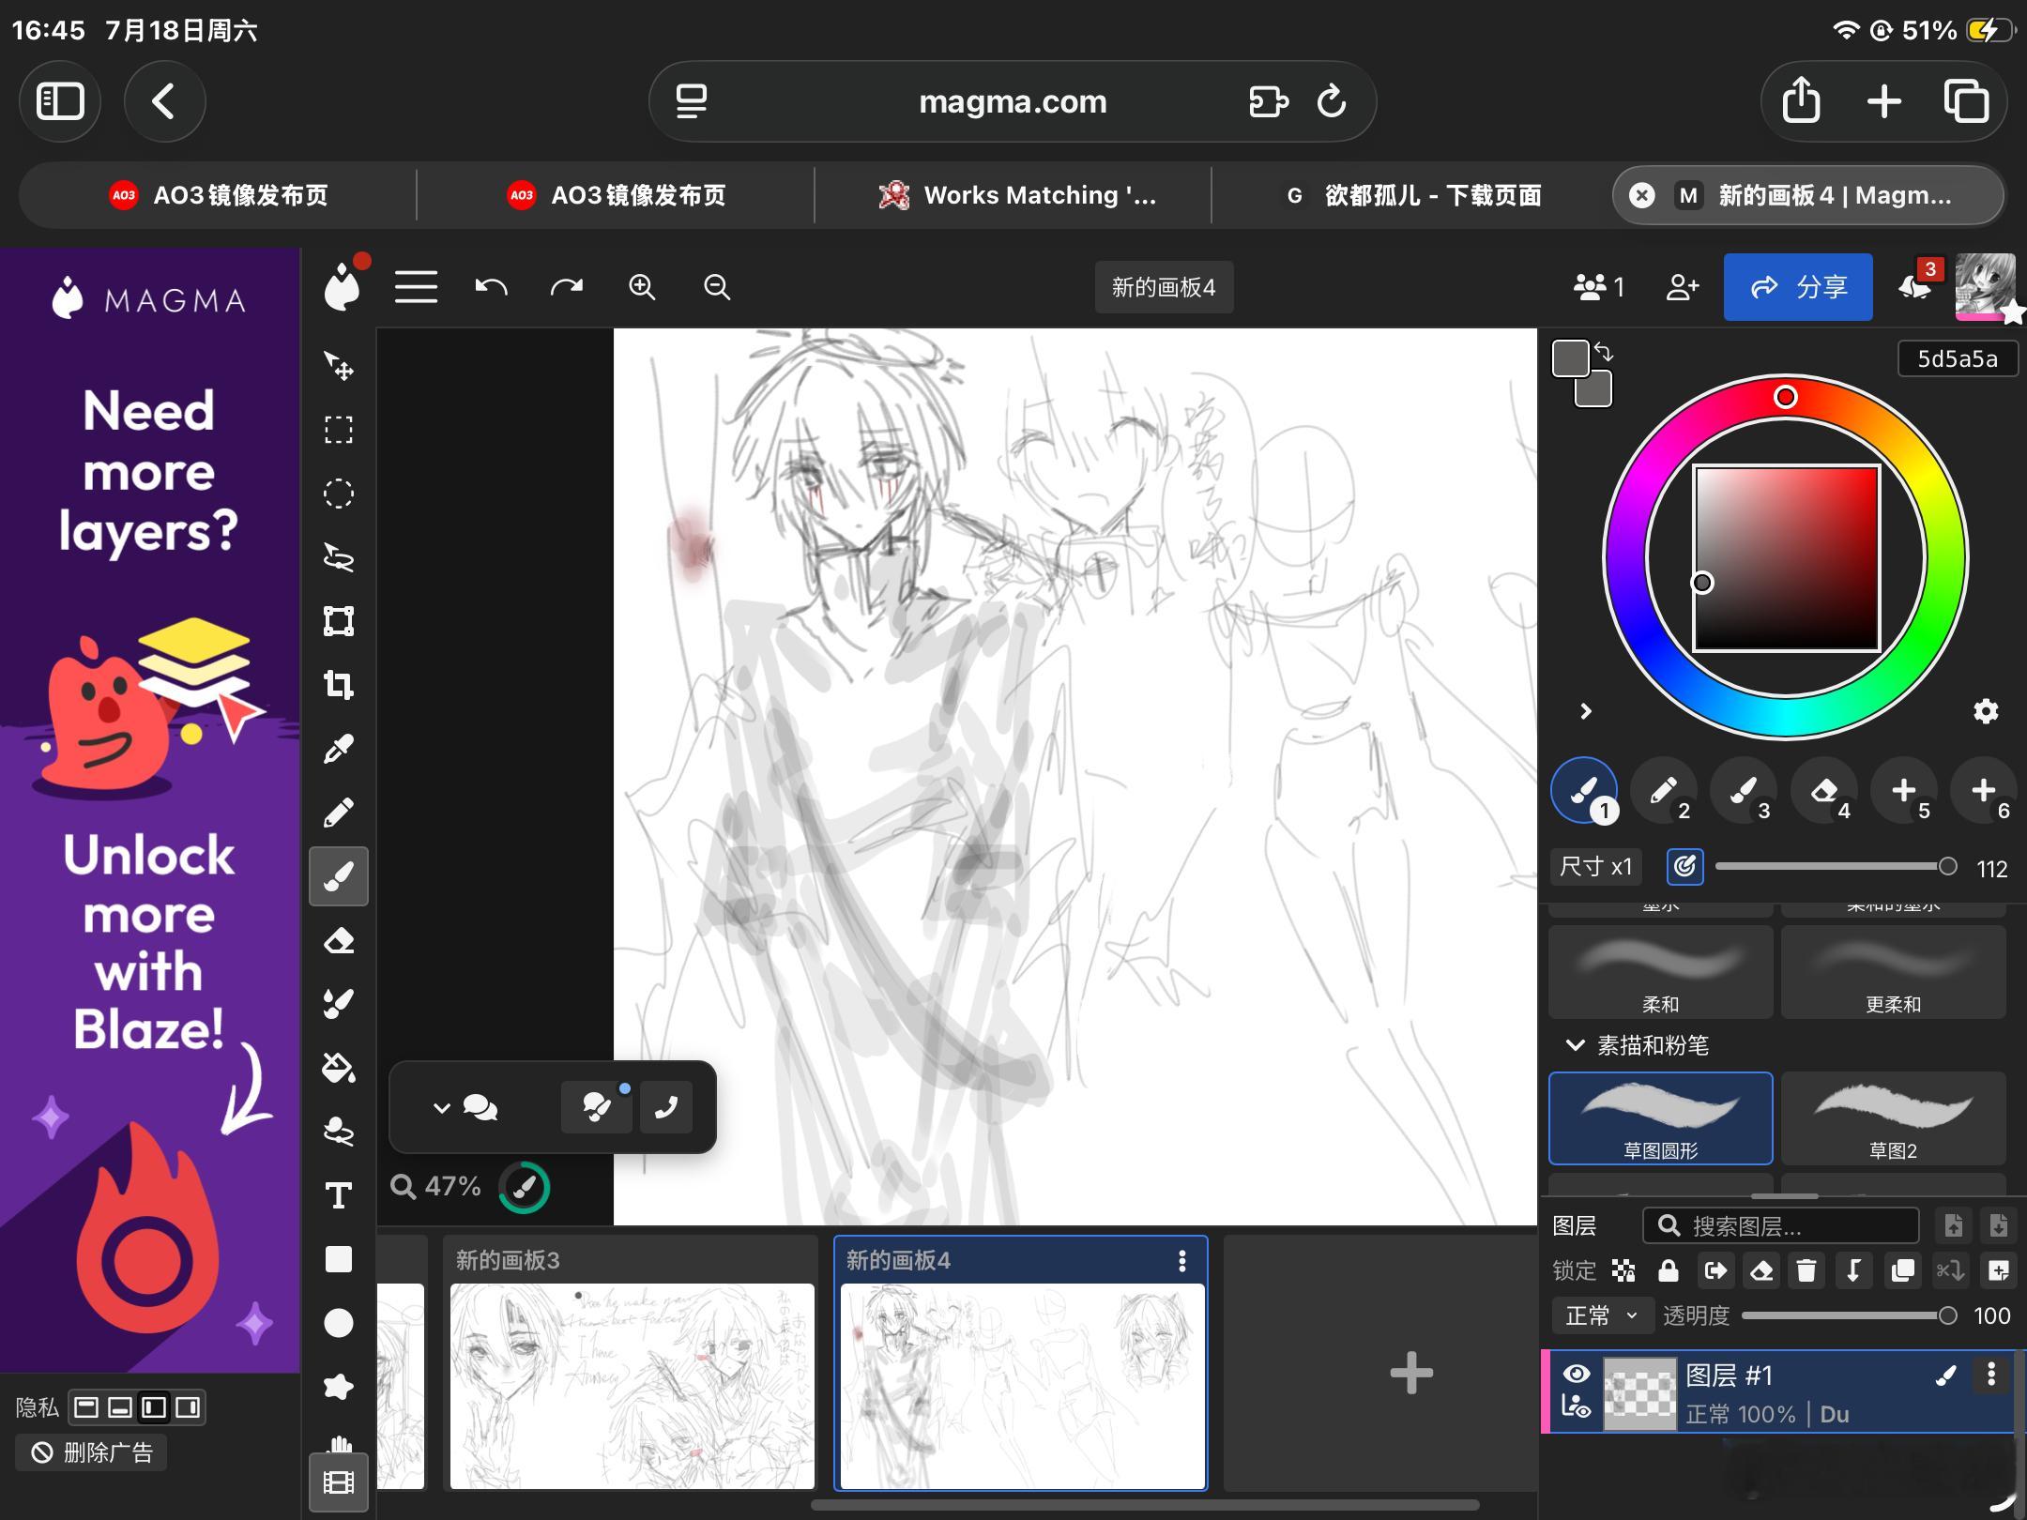This screenshot has width=2027, height=1520.
Task: Select eraser preset slot 4
Action: click(x=1823, y=791)
